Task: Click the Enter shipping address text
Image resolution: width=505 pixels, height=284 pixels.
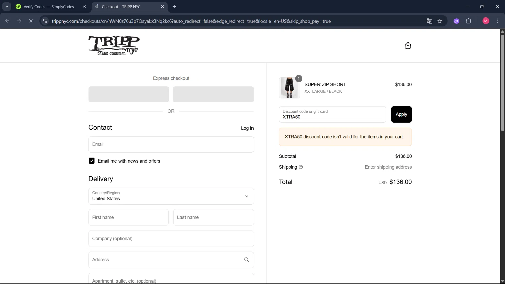Action: click(x=388, y=167)
